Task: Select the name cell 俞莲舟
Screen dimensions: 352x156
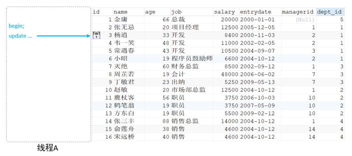Action: pos(124,129)
